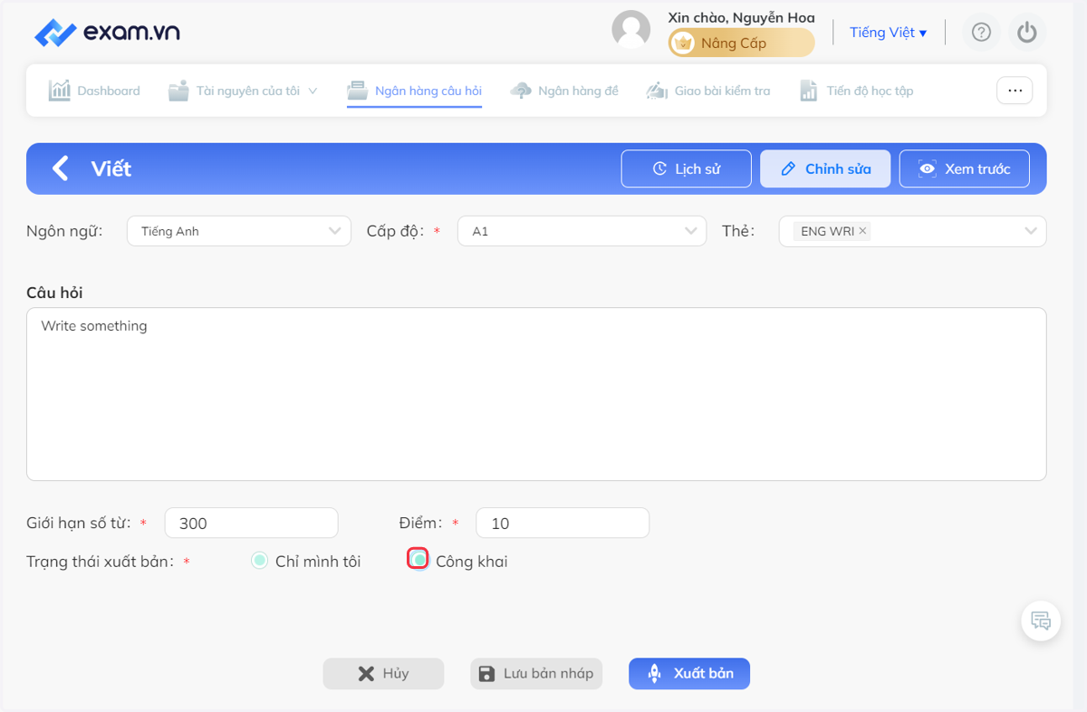Viewport: 1087px width, 712px height.
Task: Click the Viết page title
Action: click(111, 168)
